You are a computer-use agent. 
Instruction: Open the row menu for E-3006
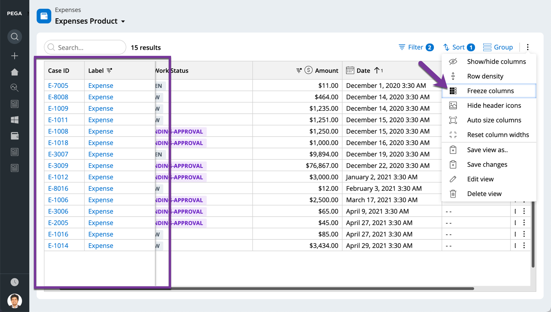(523, 211)
